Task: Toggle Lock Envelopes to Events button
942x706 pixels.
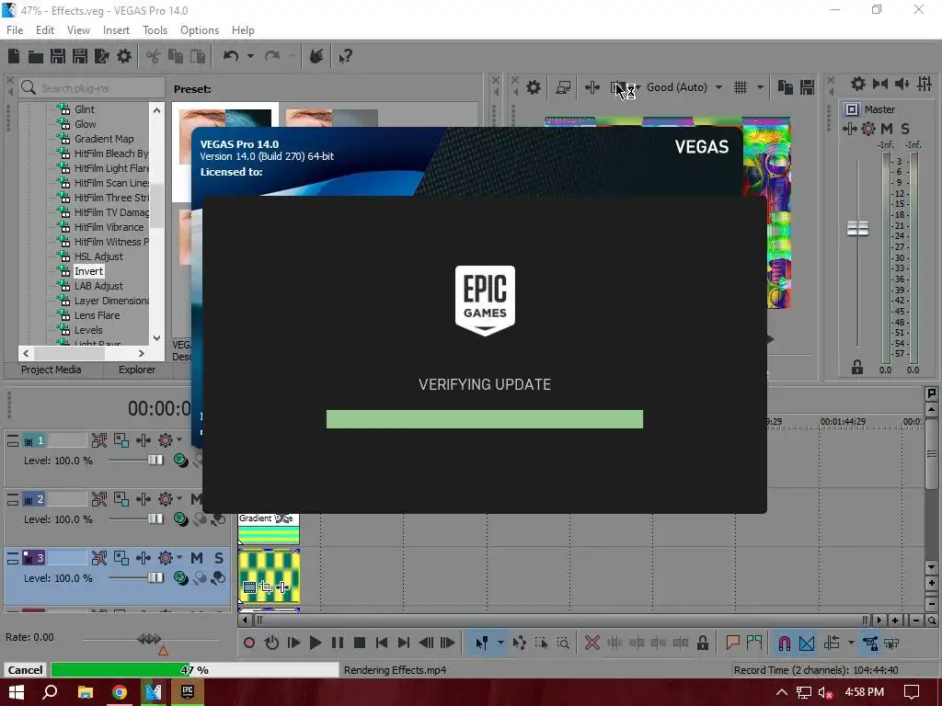Action: (x=869, y=643)
